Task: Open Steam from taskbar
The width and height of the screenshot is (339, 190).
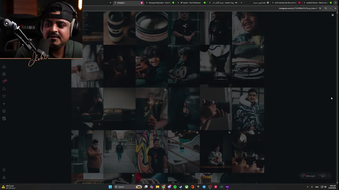Action: pyautogui.click(x=181, y=187)
